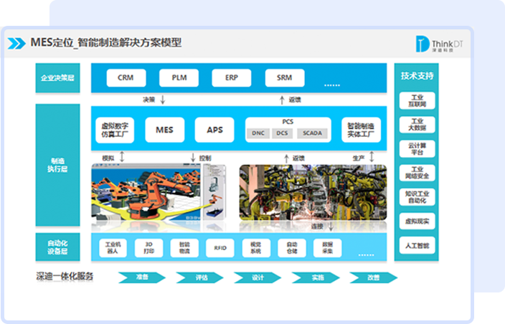Image resolution: width=505 pixels, height=324 pixels.
Task: Select the 视觉系统 box
Action: pyautogui.click(x=256, y=248)
